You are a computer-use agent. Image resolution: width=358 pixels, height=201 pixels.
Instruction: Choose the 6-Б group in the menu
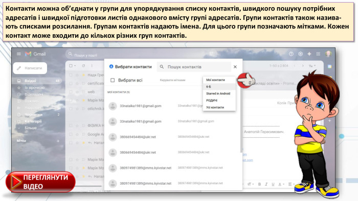tap(219, 87)
